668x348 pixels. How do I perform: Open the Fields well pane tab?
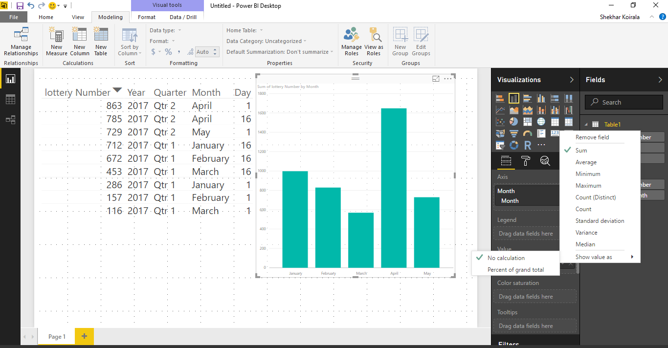point(506,161)
